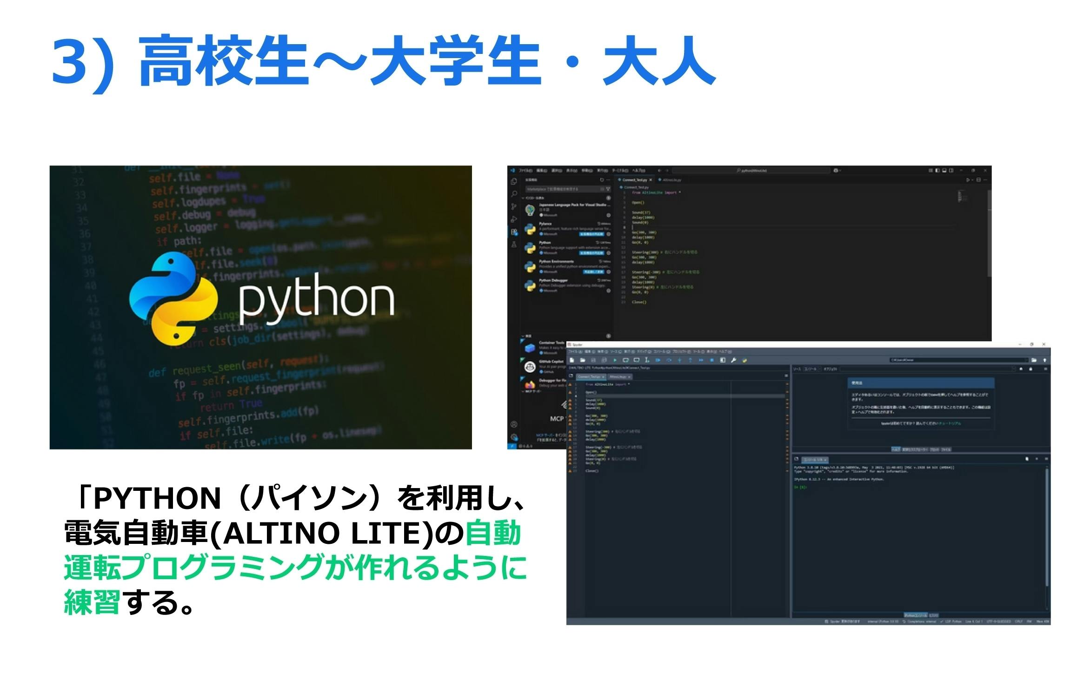Select the Extensions activity bar icon
Image resolution: width=1090 pixels, height=674 pixels.
pyautogui.click(x=514, y=232)
